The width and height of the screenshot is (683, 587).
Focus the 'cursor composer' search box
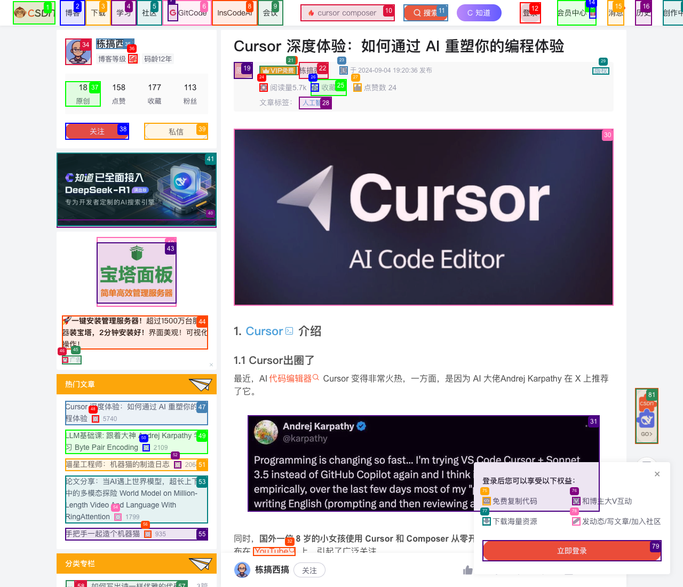click(347, 13)
